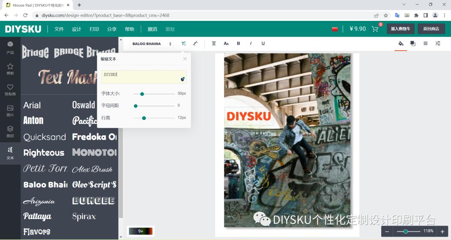Image resolution: width=451 pixels, height=240 pixels.
Task: Click the 加入购物车 button
Action: click(400, 29)
